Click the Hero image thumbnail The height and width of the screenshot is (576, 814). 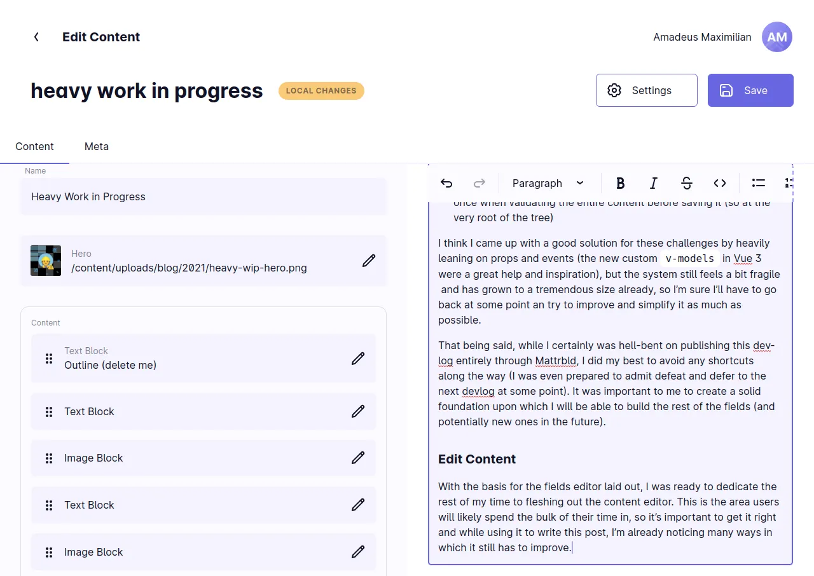(x=45, y=260)
